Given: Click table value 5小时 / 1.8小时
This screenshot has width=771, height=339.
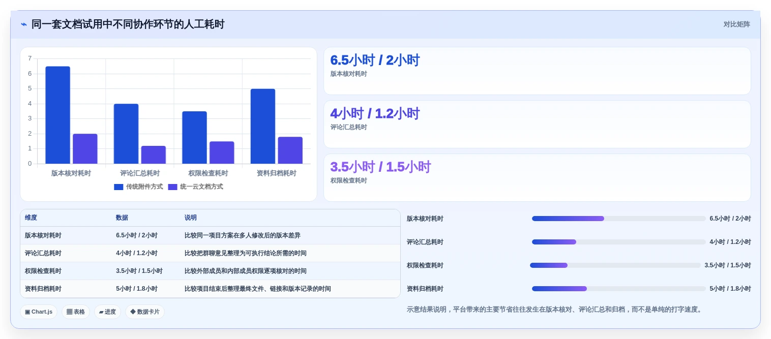Looking at the screenshot, I should coord(137,289).
